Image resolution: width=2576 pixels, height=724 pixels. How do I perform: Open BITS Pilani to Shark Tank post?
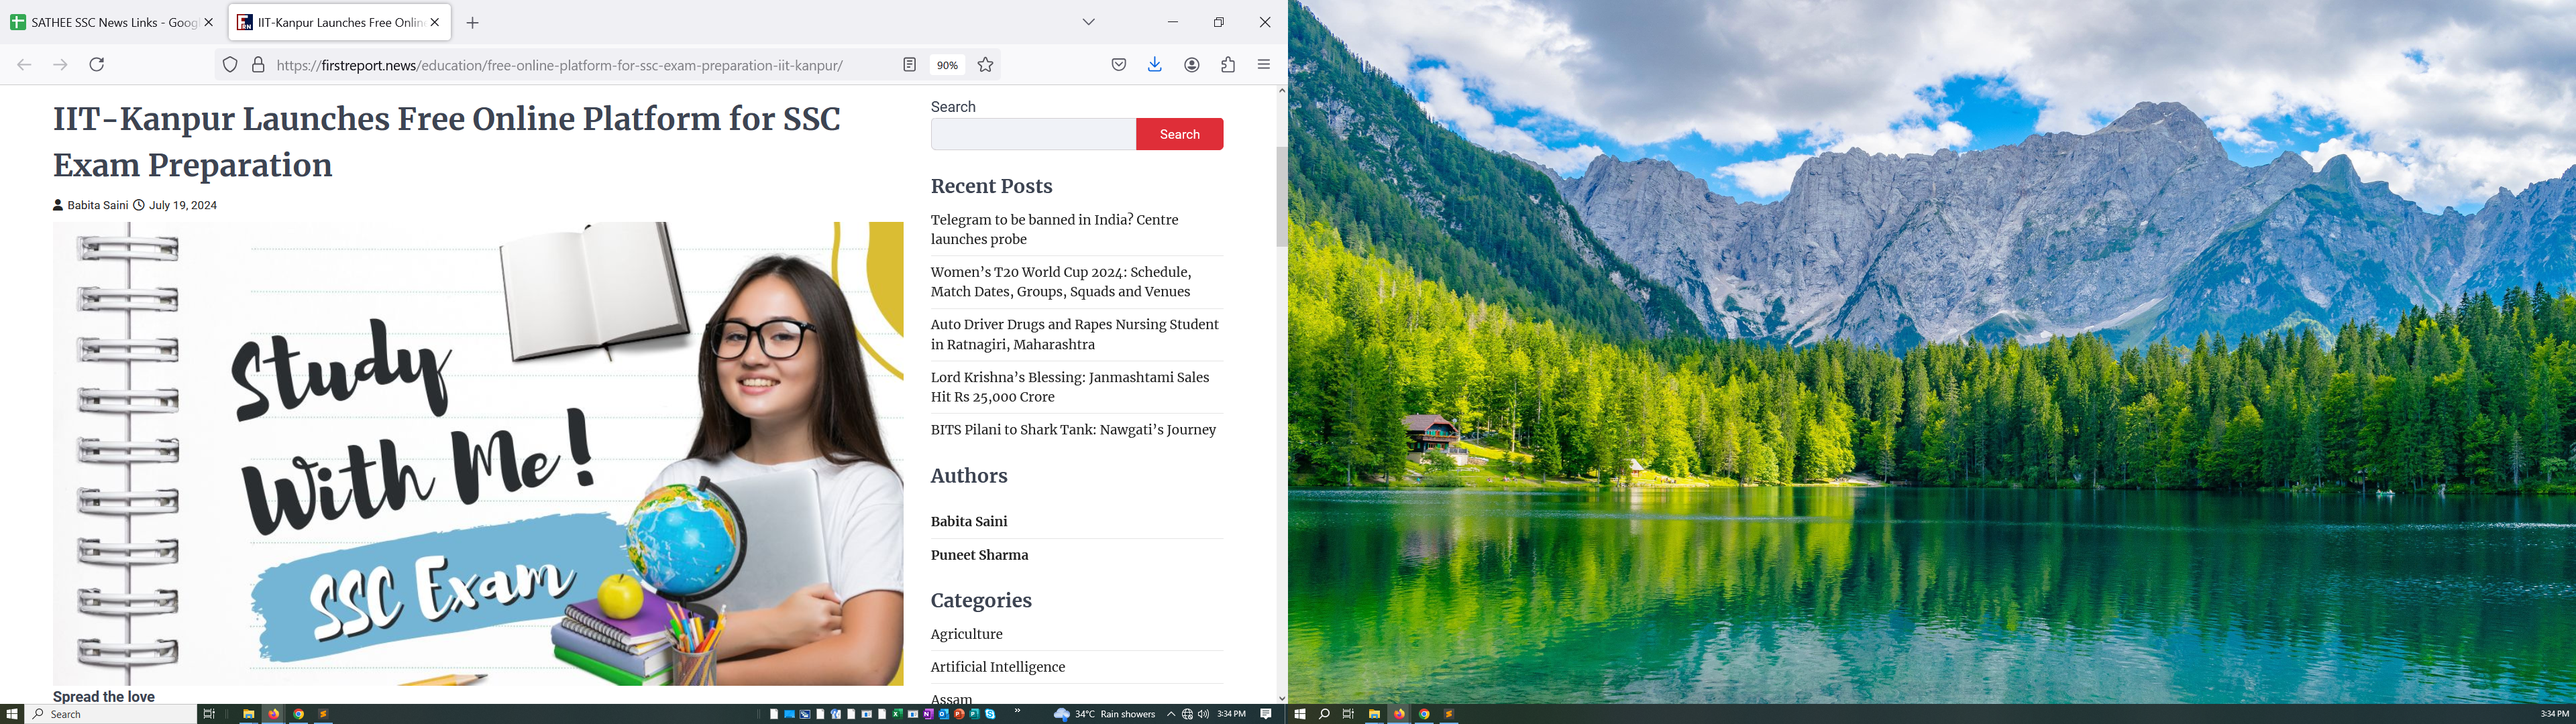tap(1073, 430)
